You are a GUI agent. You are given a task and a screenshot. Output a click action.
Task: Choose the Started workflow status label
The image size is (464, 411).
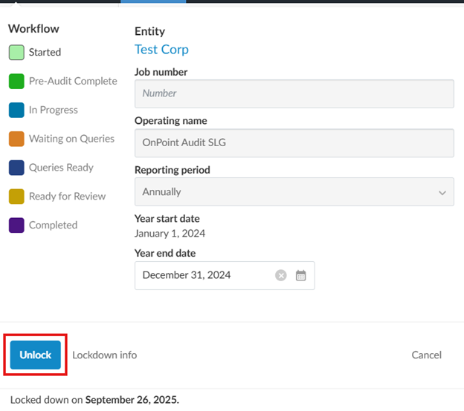click(x=45, y=53)
